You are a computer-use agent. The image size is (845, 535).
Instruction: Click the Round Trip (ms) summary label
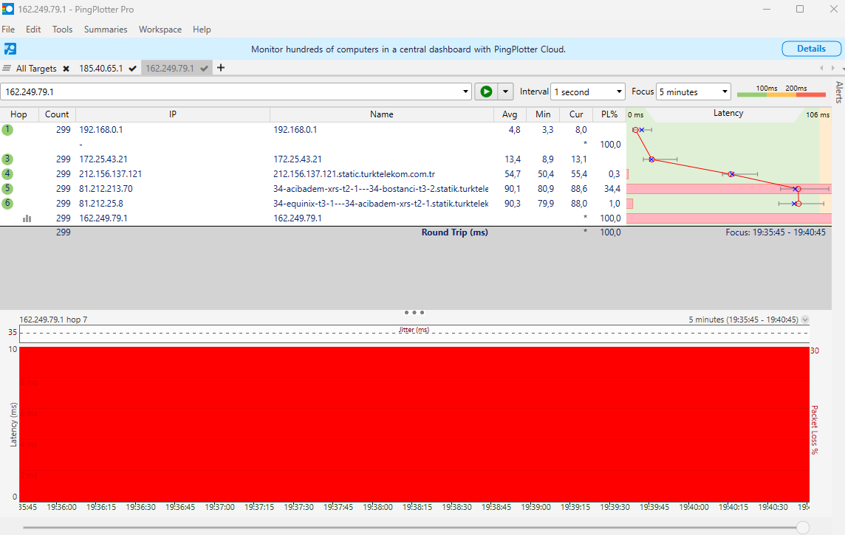point(455,232)
